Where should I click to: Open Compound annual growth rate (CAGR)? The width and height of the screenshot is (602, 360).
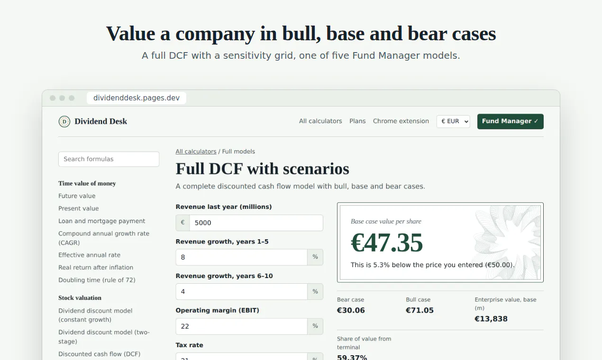tap(104, 238)
